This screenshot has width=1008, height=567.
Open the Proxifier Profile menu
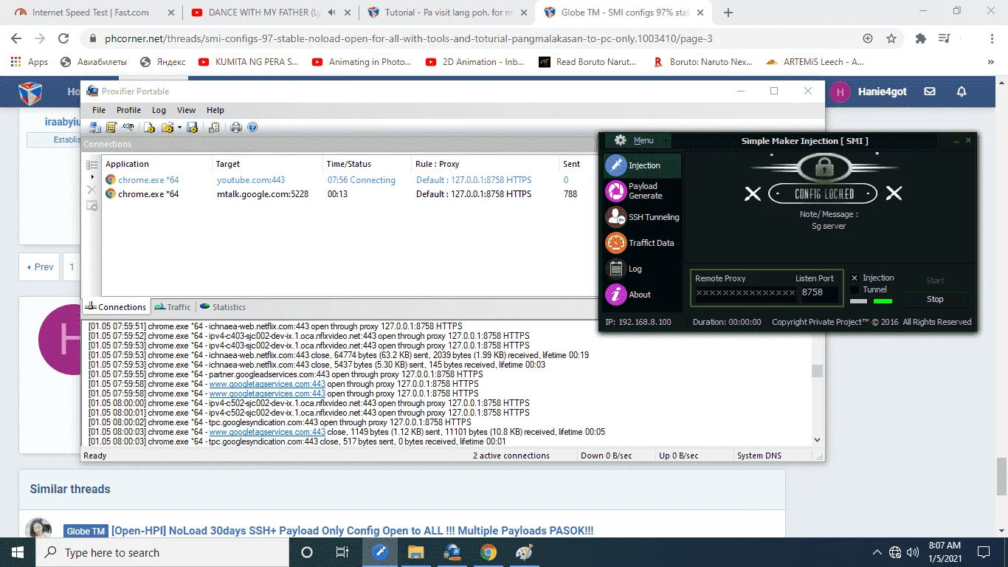click(128, 110)
